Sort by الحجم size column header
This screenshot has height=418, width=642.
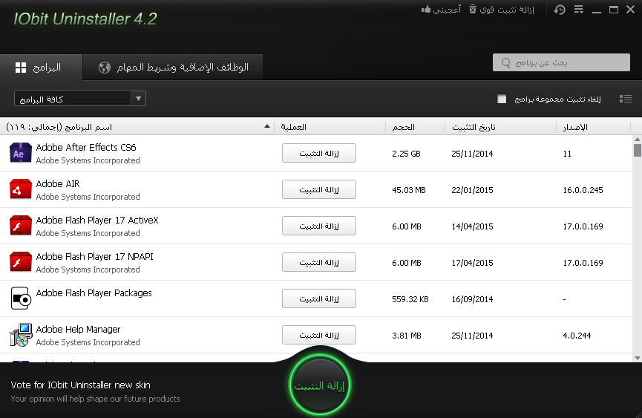pyautogui.click(x=403, y=127)
